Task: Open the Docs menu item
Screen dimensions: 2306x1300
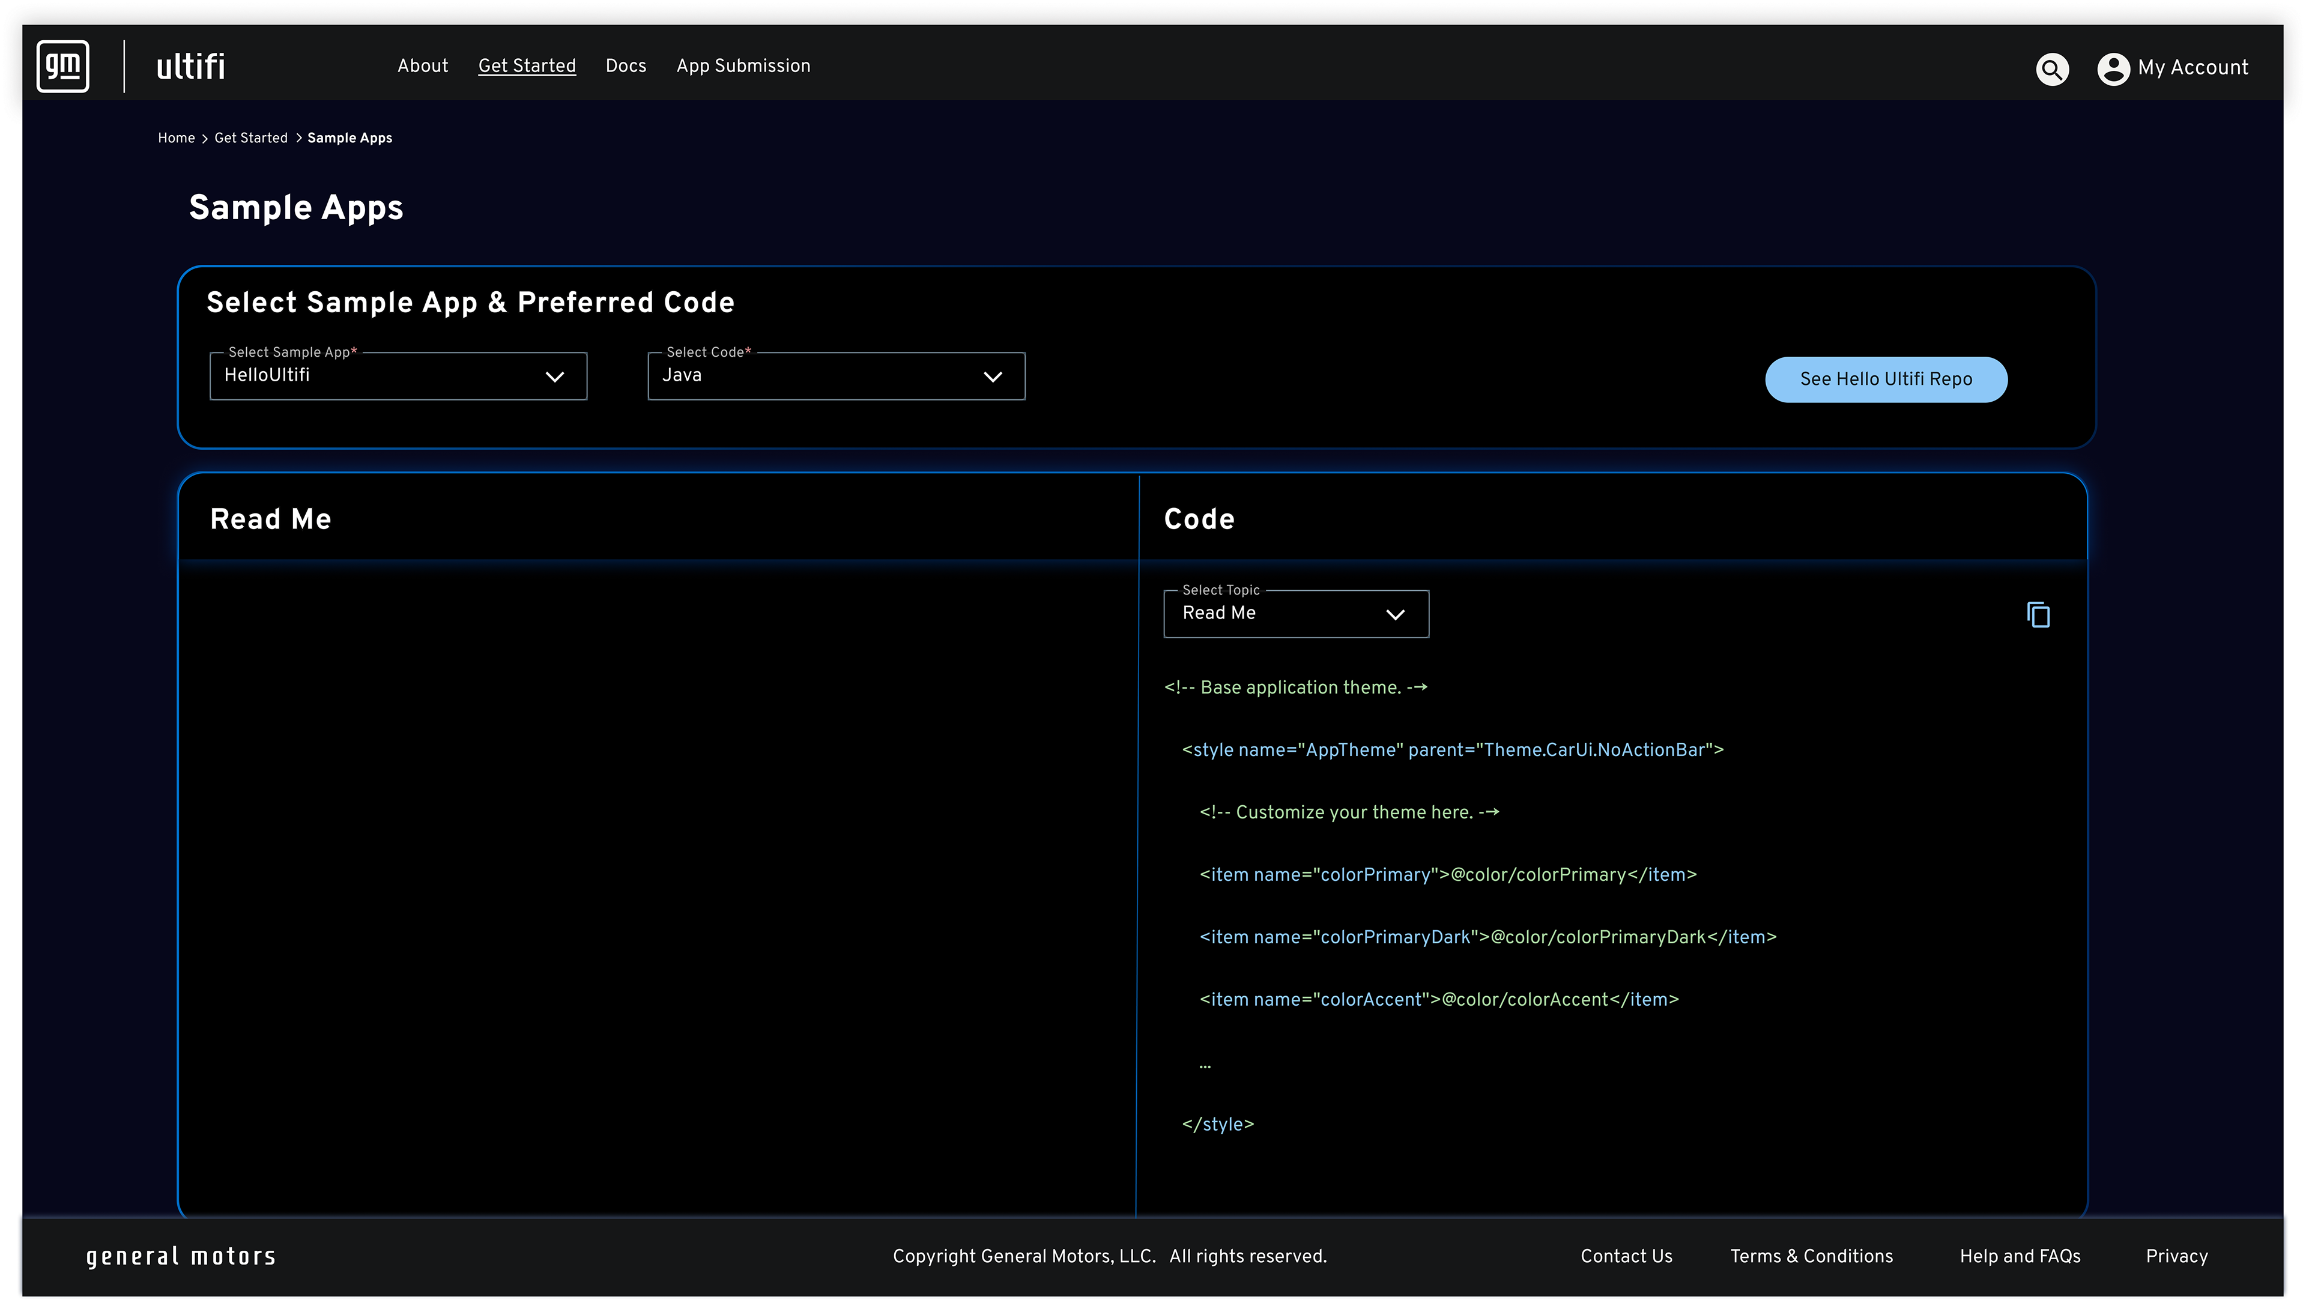Action: 626,66
